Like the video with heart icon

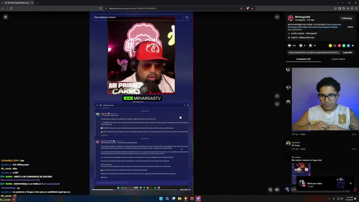tap(289, 45)
